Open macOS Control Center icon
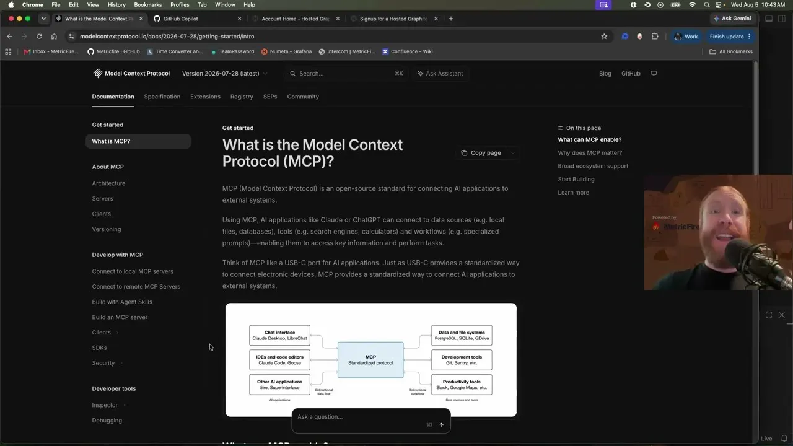Image resolution: width=793 pixels, height=446 pixels. pos(719,5)
